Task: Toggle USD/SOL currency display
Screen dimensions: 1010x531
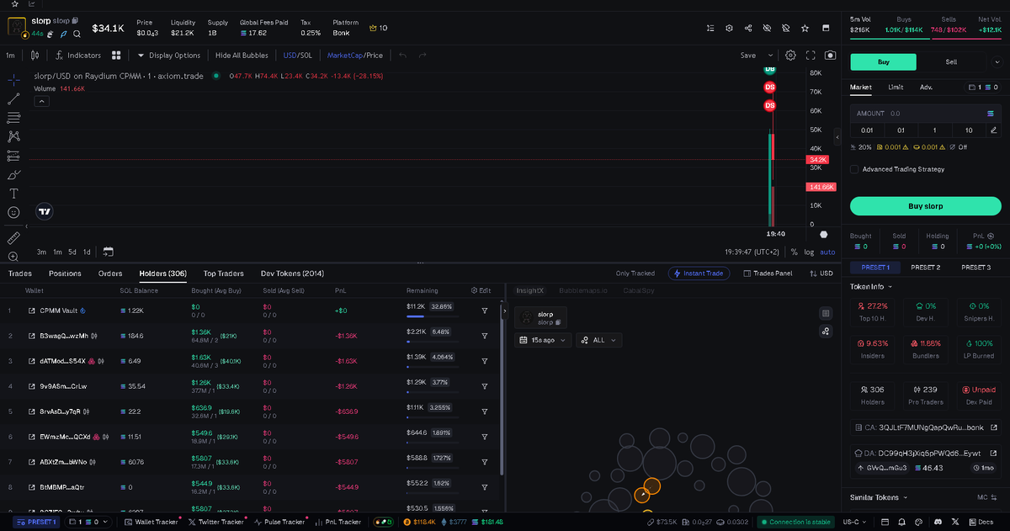Action: pyautogui.click(x=297, y=56)
